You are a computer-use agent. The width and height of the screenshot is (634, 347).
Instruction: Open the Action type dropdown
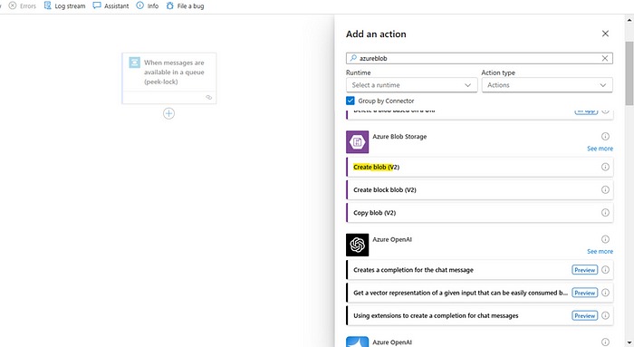click(547, 85)
